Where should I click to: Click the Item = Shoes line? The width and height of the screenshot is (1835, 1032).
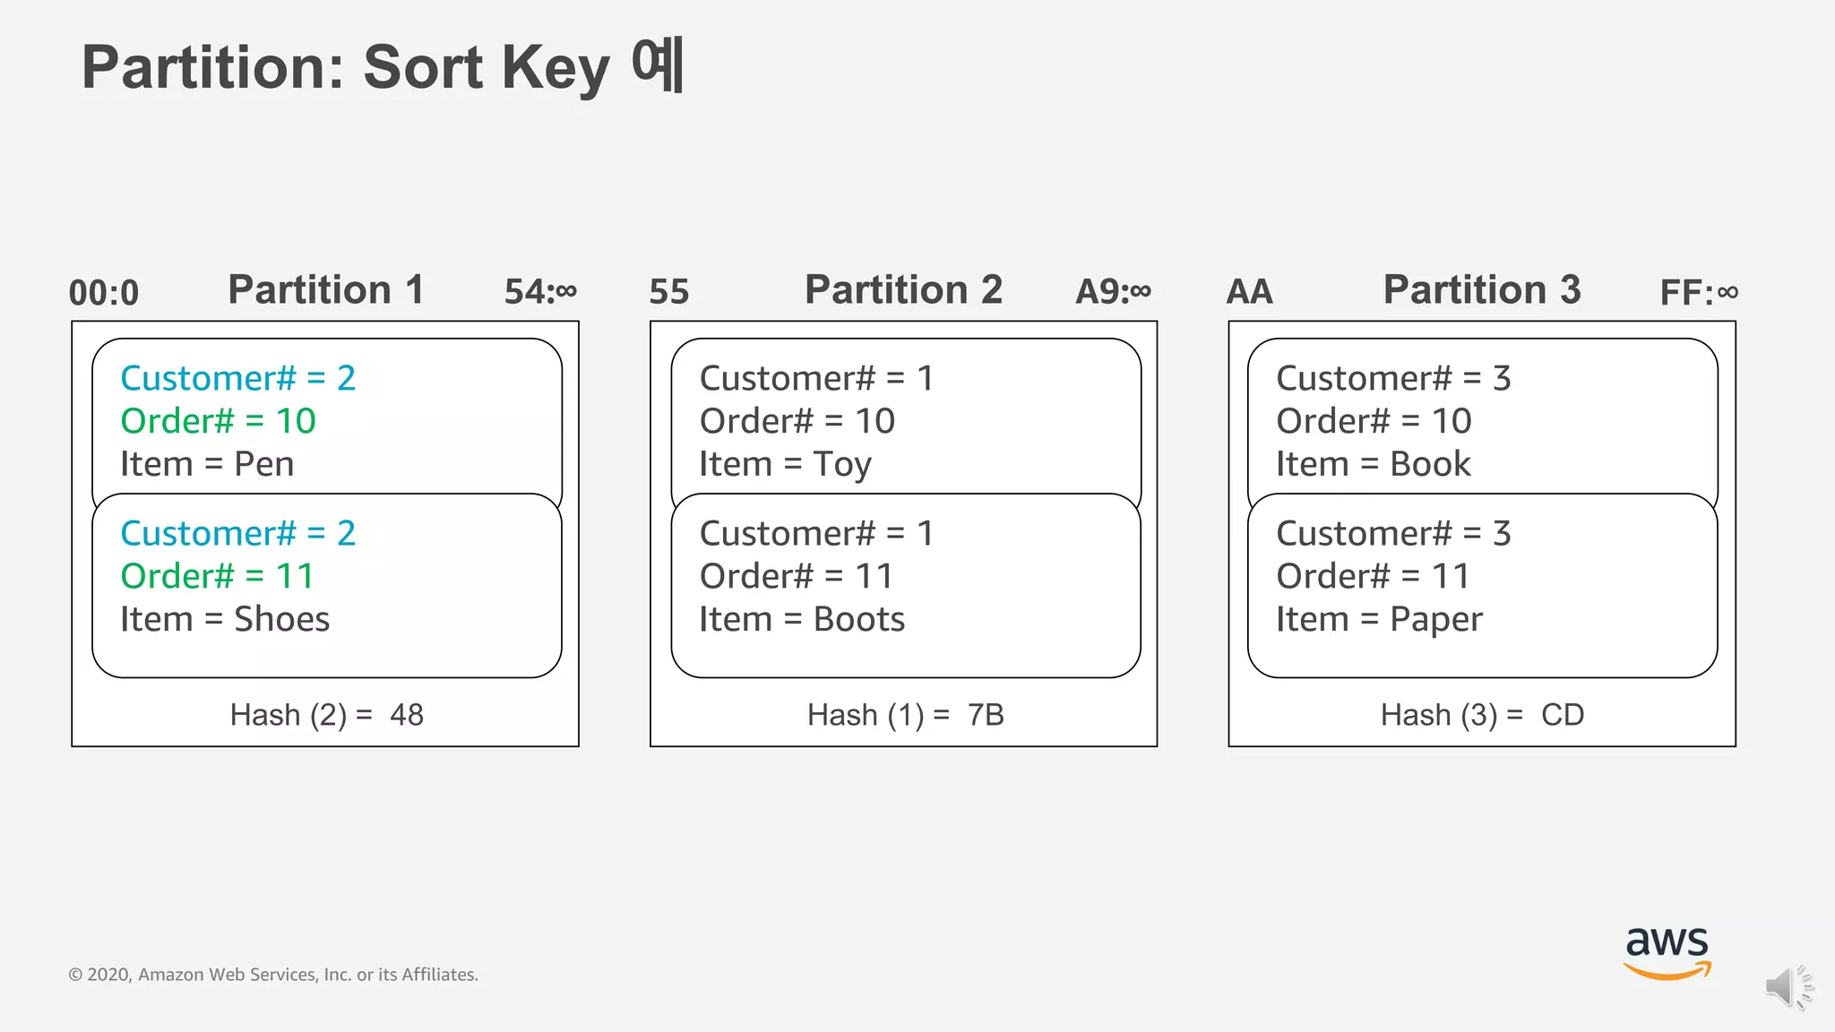click(x=225, y=619)
